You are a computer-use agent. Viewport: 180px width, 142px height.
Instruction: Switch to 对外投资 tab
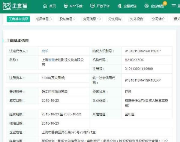click(x=137, y=19)
